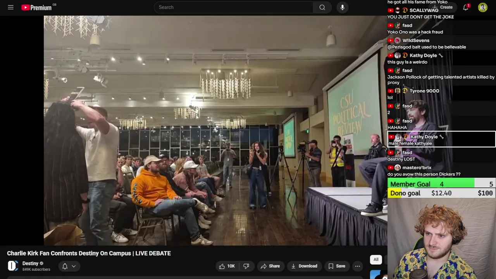496x279 pixels.
Task: Click the streamer webcam overlay
Action: coord(441,239)
